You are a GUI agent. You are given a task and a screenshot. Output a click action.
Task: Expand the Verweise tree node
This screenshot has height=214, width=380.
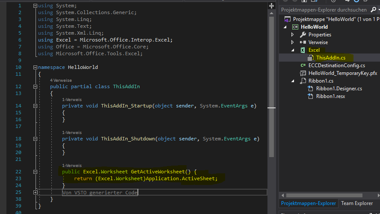[293, 42]
